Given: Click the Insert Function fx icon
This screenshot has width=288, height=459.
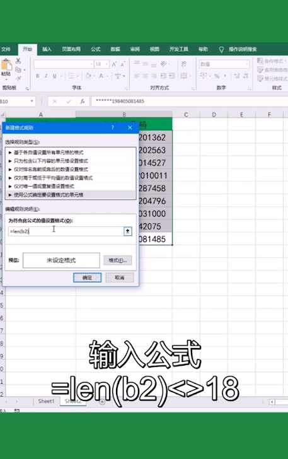Looking at the screenshot, I should coord(83,102).
